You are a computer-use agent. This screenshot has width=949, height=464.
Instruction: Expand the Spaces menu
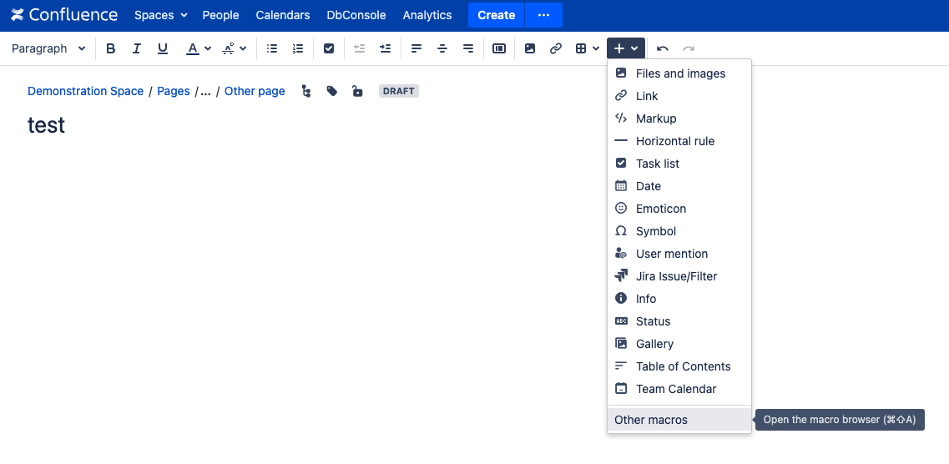click(x=160, y=15)
